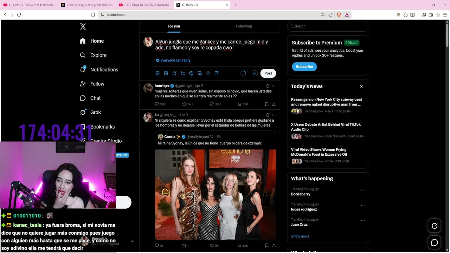The image size is (450, 253).
Task: Add another post with plus icon
Action: click(x=255, y=73)
